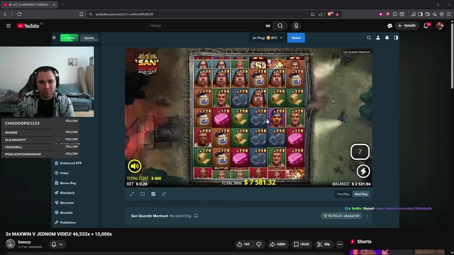Open the game stats chart icon
Image resolution: width=454 pixels, height=255 pixels.
(x=153, y=194)
